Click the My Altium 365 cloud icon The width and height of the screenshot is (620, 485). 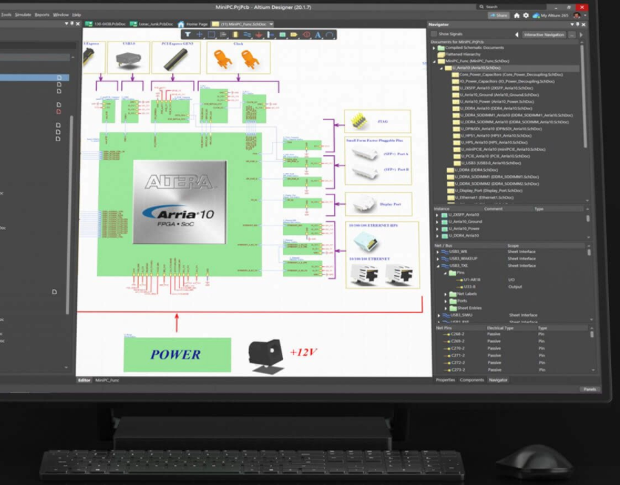tap(536, 16)
